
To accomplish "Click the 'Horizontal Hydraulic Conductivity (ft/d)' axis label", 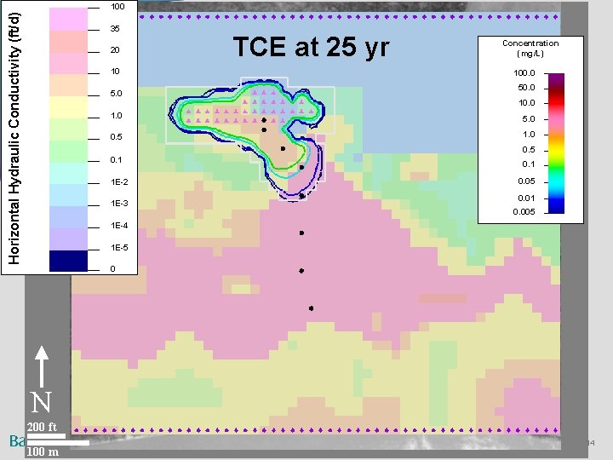I will pos(14,139).
